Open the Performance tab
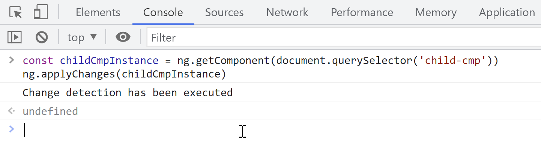541x146 pixels. (x=362, y=12)
